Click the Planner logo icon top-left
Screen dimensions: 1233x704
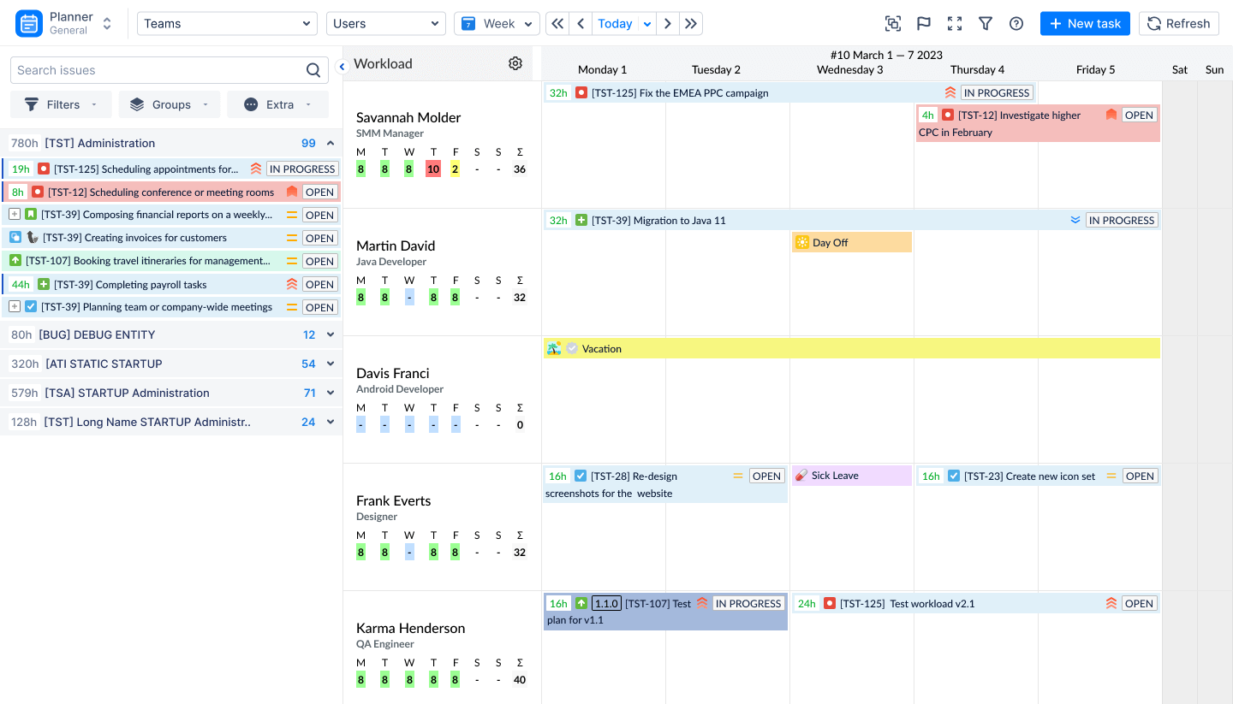pyautogui.click(x=28, y=22)
